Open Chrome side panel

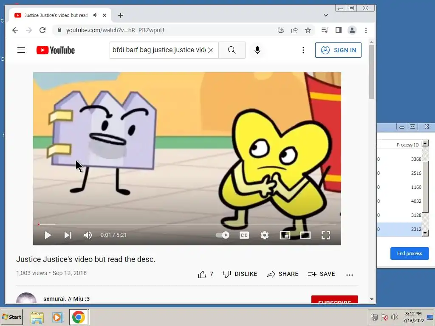[339, 30]
